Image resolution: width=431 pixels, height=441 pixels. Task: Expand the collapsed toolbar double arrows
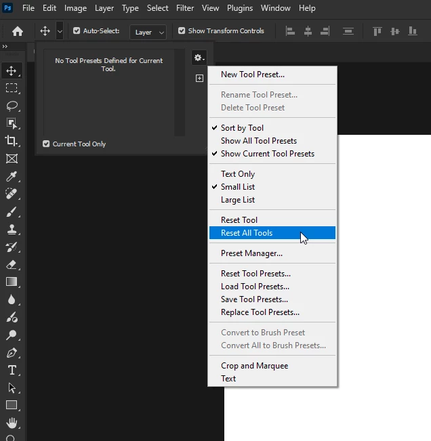[5, 47]
